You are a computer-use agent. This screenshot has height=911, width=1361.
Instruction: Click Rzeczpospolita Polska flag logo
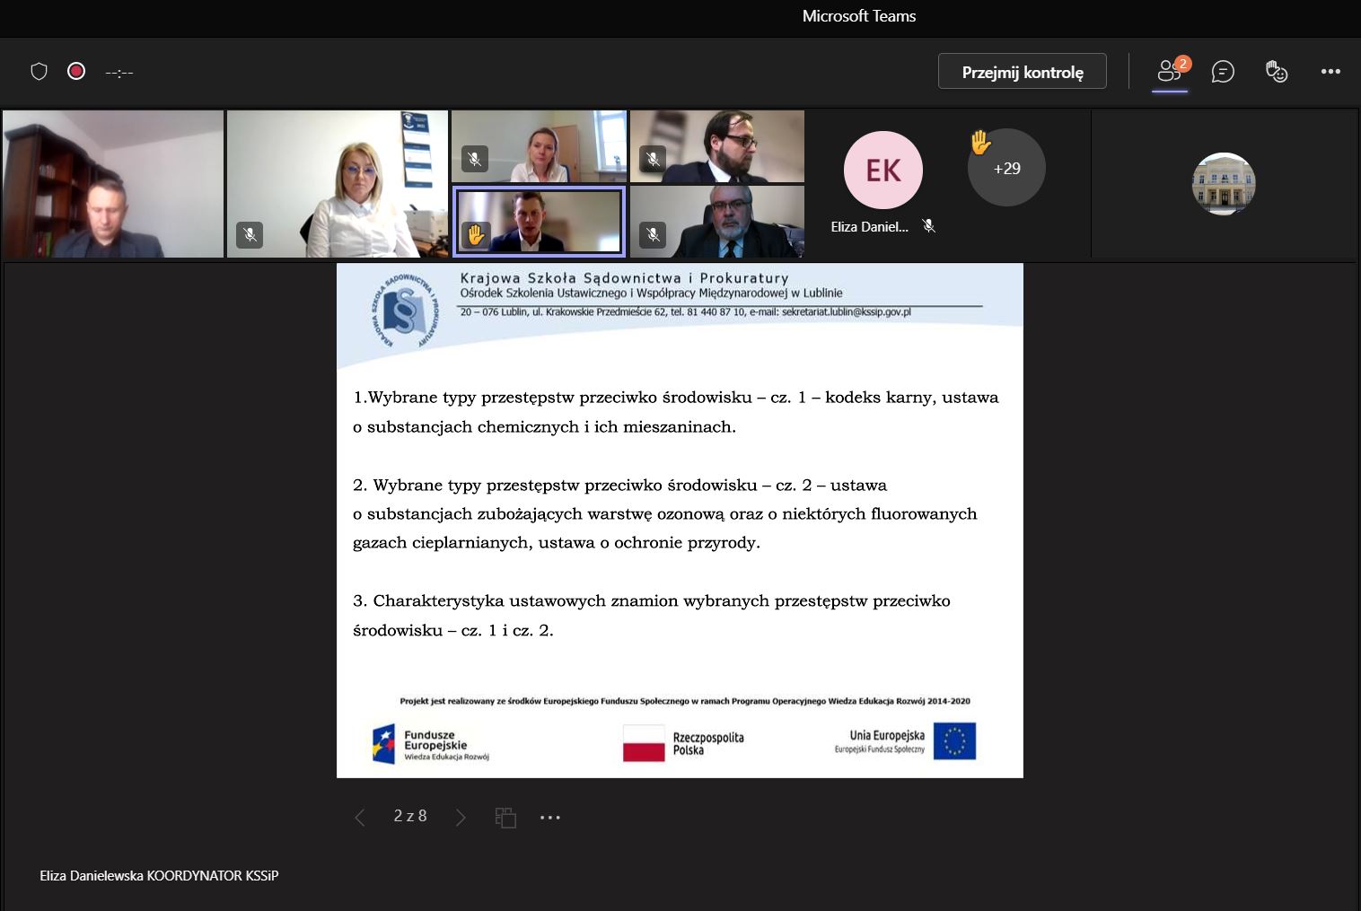click(x=683, y=744)
